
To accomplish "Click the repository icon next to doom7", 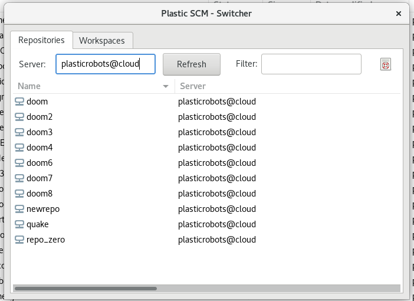I will coord(19,178).
